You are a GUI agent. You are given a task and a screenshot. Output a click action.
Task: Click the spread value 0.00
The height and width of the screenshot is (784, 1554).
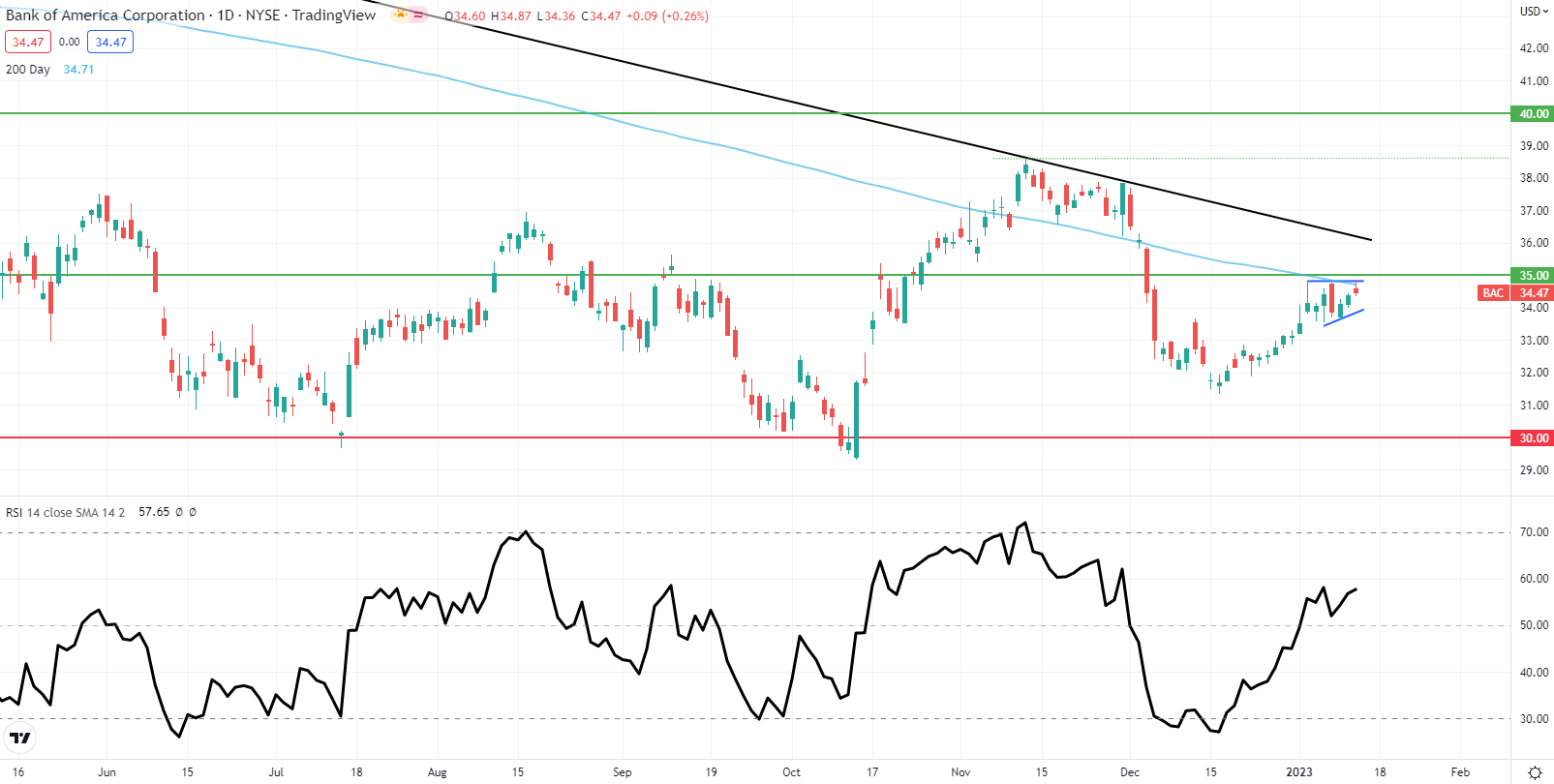[x=70, y=43]
